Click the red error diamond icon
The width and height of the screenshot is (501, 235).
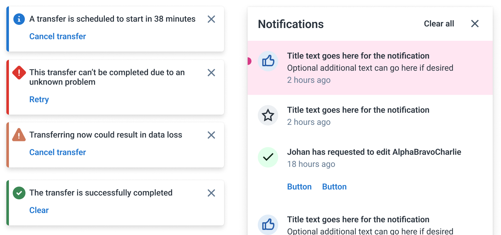(19, 73)
